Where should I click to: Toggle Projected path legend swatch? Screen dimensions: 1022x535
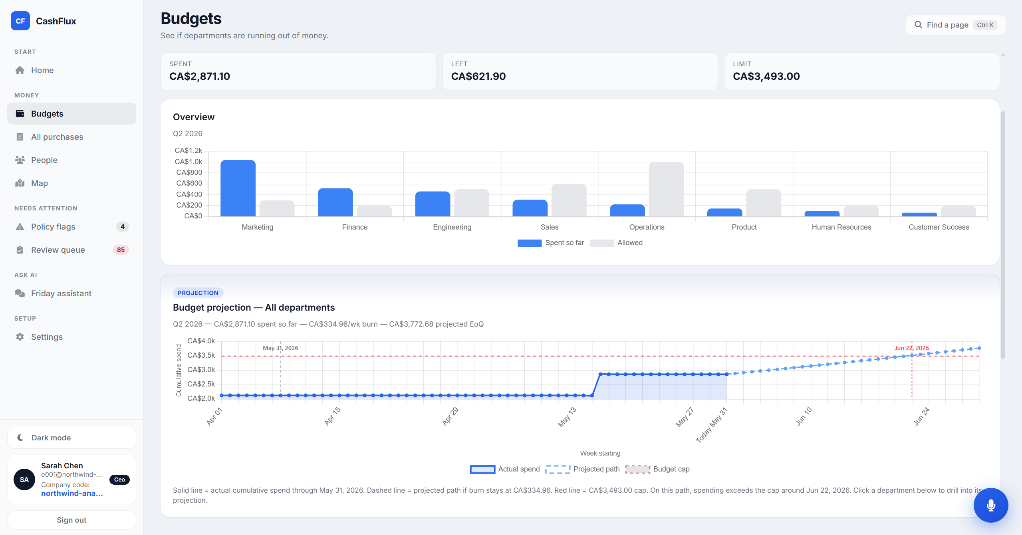tap(558, 469)
